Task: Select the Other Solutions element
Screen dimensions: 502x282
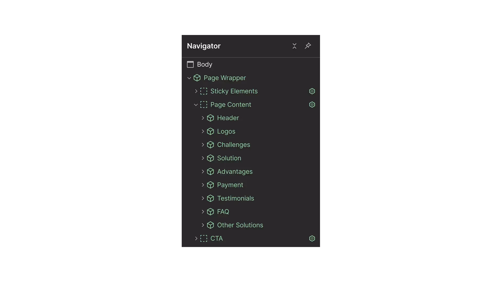Action: tap(240, 225)
